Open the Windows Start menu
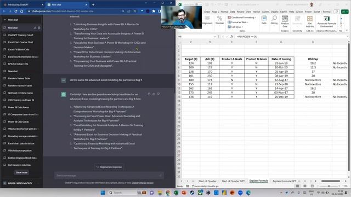 pos(103,193)
